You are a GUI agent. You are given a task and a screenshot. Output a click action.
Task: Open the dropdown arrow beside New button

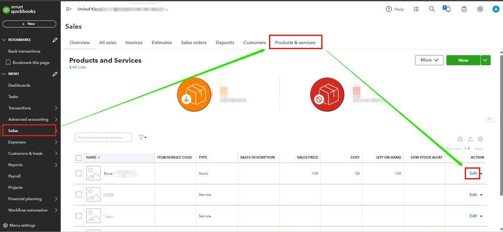coord(486,60)
